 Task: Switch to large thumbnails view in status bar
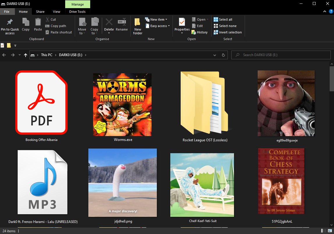[330, 231]
